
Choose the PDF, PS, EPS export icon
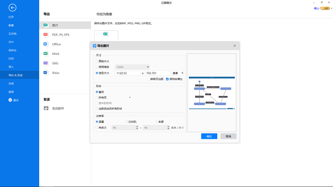click(x=46, y=34)
